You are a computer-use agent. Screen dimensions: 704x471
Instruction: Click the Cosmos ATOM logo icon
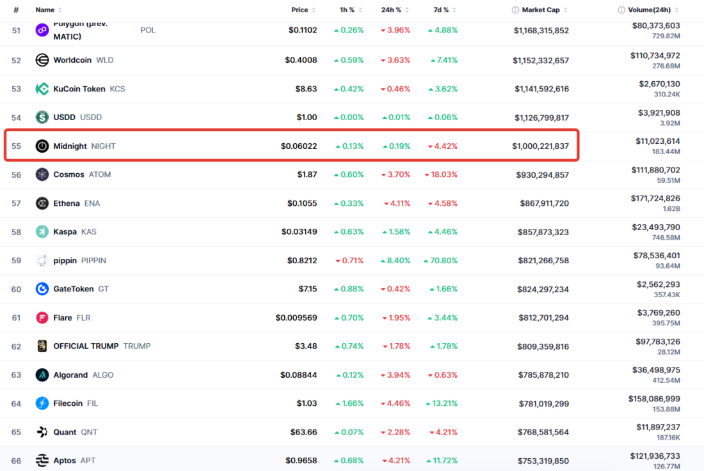42,174
